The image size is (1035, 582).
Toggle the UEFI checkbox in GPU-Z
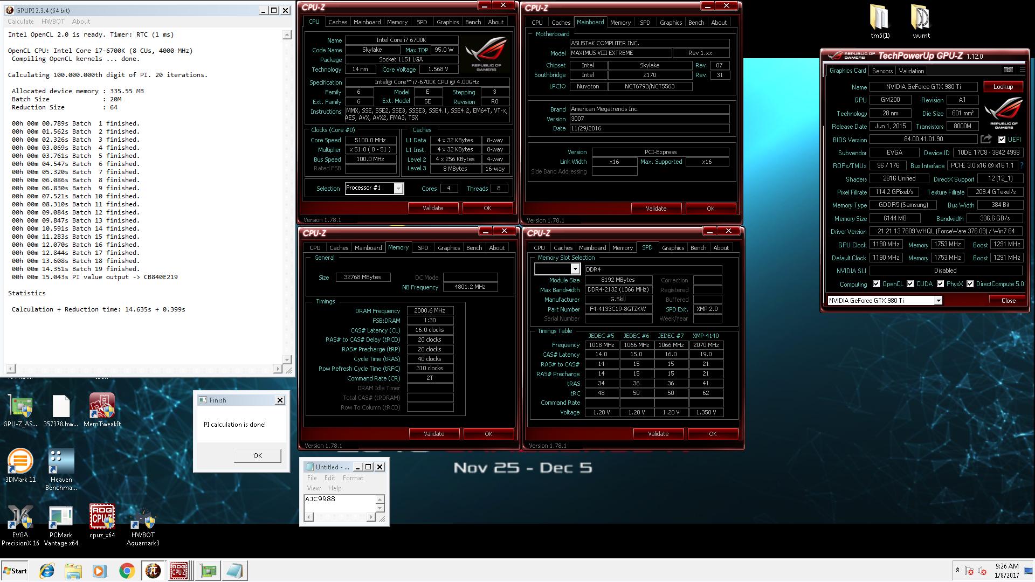pos(1002,139)
